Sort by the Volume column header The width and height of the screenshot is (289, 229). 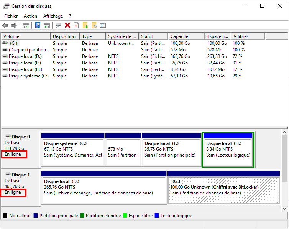click(x=26, y=36)
